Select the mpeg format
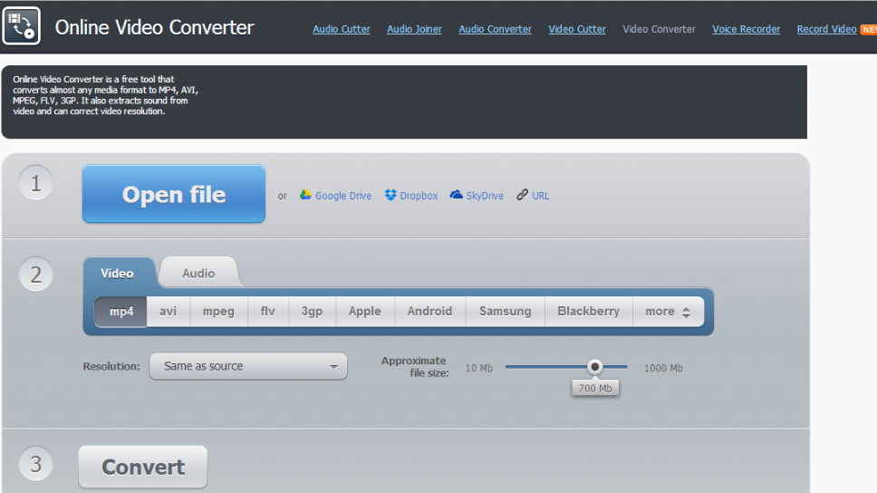The width and height of the screenshot is (877, 493). click(218, 311)
